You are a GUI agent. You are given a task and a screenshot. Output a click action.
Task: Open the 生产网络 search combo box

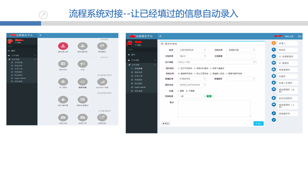point(217,62)
